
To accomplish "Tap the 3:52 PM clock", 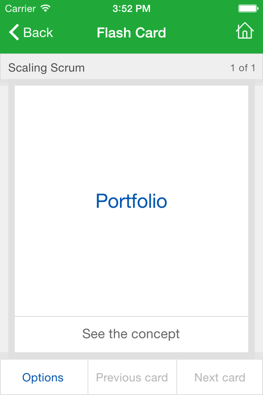I will tap(131, 8).
